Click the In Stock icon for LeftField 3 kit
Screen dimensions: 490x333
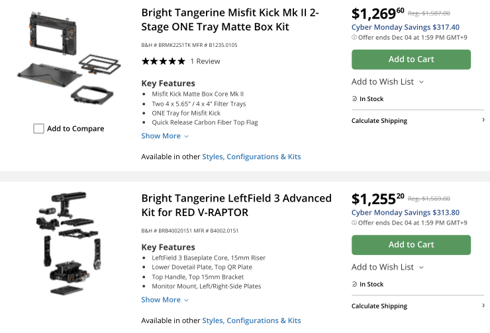tap(355, 284)
